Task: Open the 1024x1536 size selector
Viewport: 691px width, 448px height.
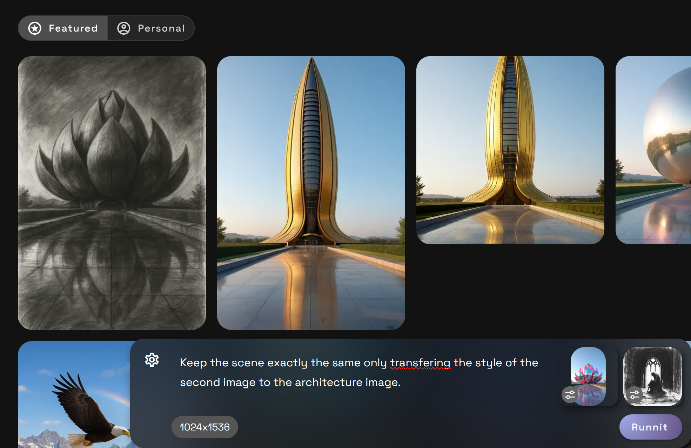Action: pyautogui.click(x=205, y=427)
